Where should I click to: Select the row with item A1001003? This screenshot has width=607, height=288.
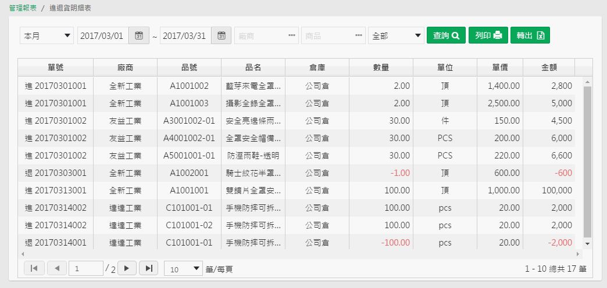[x=297, y=103]
